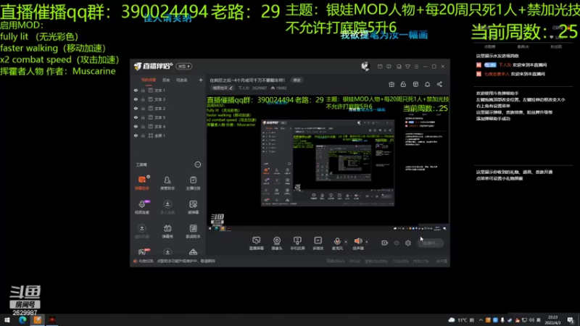Open the notification bell in stream header

(x=427, y=84)
